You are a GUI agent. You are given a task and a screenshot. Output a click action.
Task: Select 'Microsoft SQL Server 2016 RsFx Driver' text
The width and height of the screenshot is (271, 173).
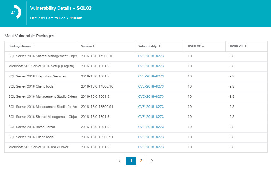pos(38,147)
